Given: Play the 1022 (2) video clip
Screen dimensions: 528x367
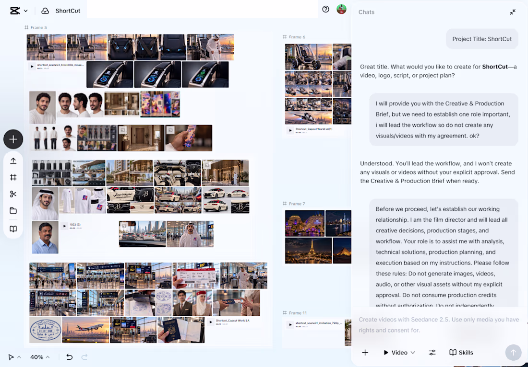Looking at the screenshot, I should point(64,226).
